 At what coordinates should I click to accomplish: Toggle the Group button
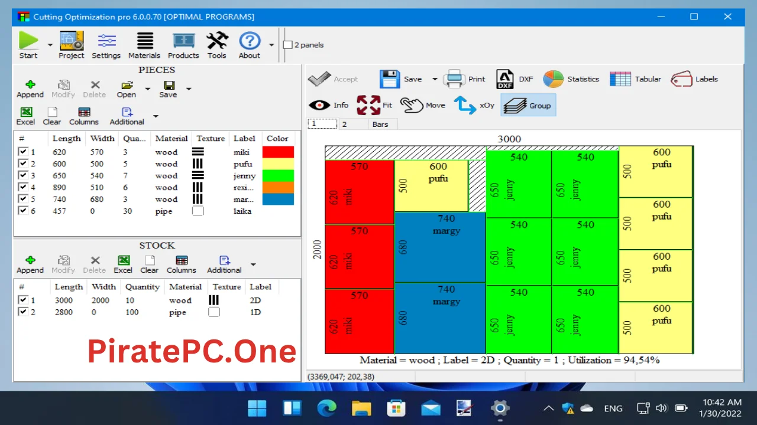[x=528, y=105]
